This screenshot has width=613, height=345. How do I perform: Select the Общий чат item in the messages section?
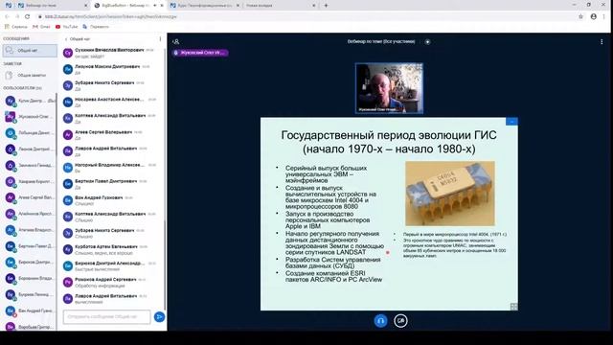pyautogui.click(x=30, y=51)
